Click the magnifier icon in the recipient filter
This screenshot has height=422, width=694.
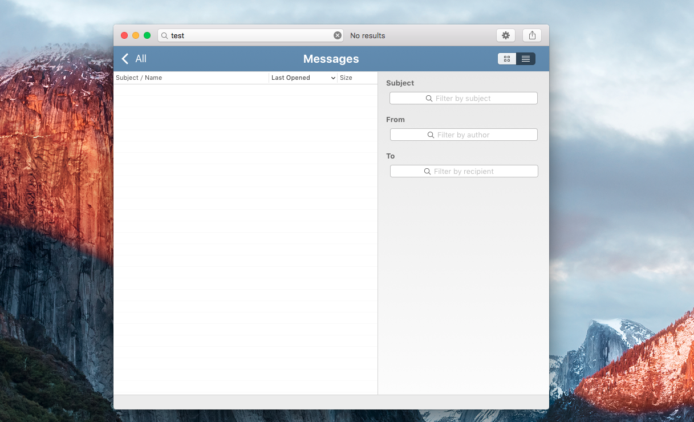pyautogui.click(x=428, y=172)
